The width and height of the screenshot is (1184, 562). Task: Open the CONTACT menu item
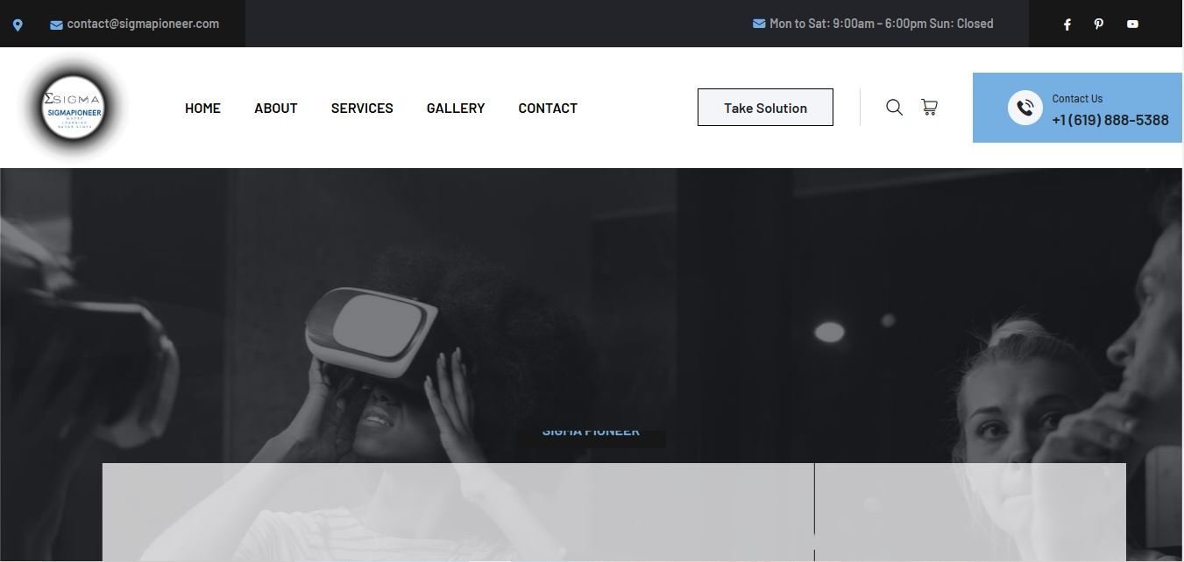[x=548, y=108]
